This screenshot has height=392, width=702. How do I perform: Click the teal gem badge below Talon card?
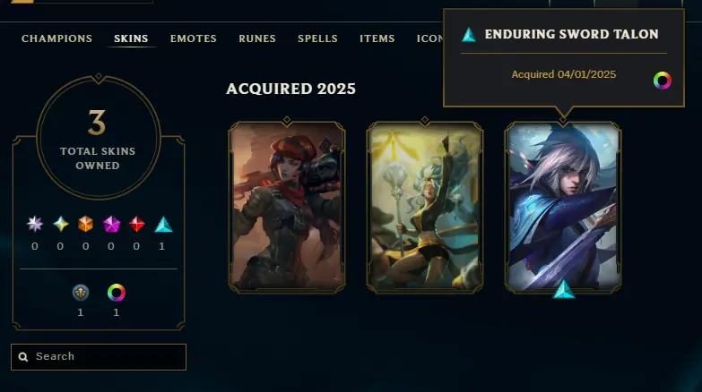563,289
